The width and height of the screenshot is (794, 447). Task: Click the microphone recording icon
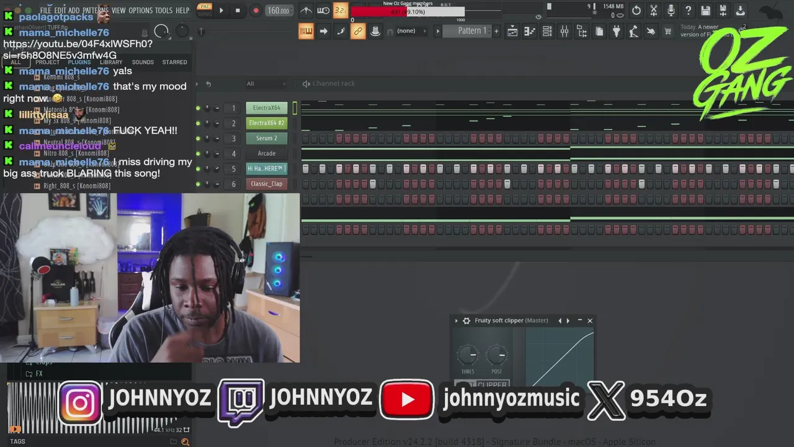click(x=671, y=11)
